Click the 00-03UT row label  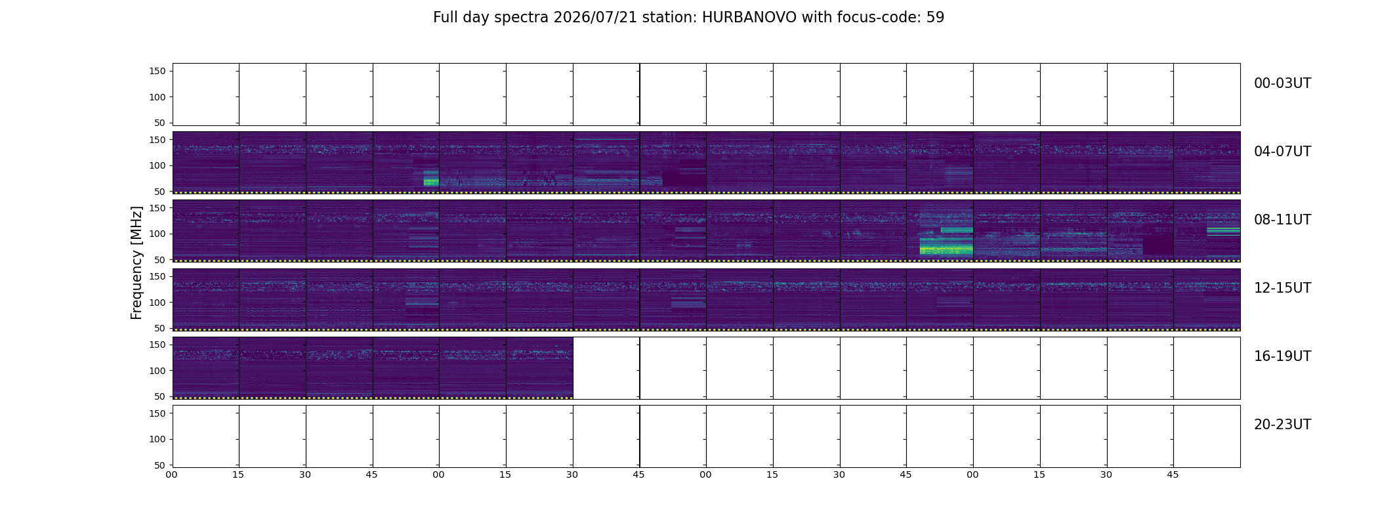[1282, 83]
